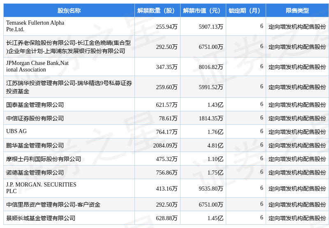Click the 解禁市值（元）column header
The height and width of the screenshot is (228, 329).
203,11
